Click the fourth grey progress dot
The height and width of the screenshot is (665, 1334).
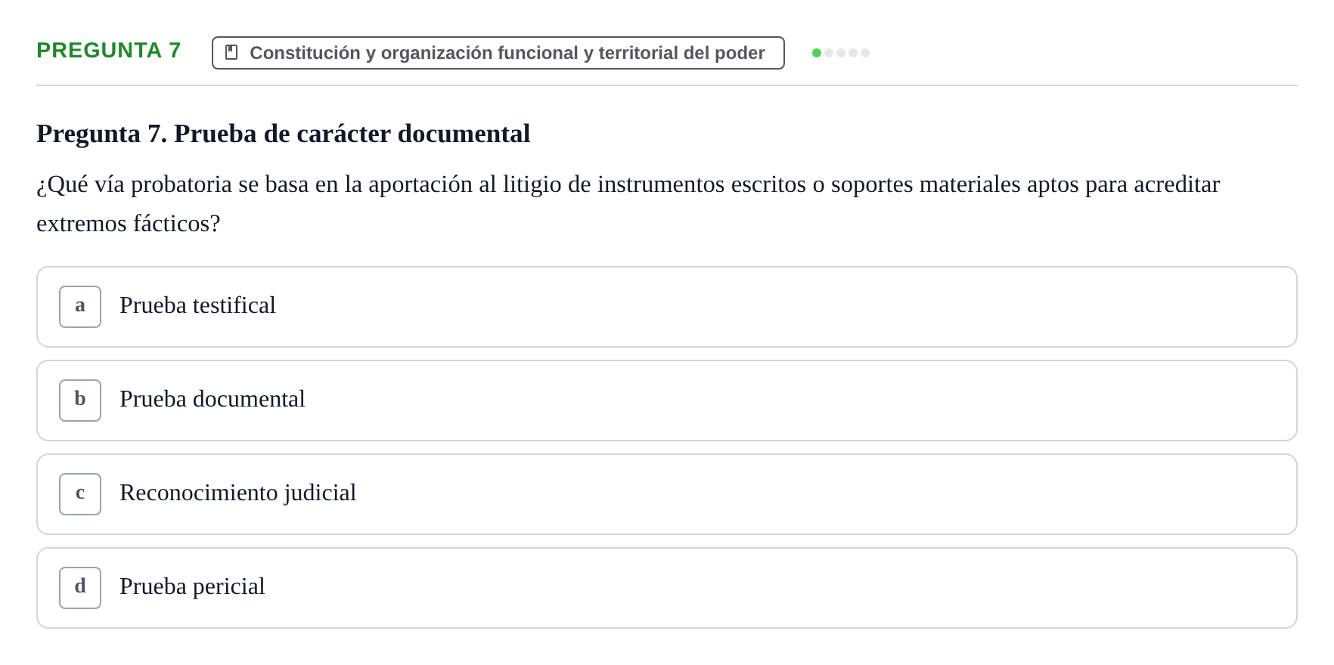pyautogui.click(x=853, y=53)
